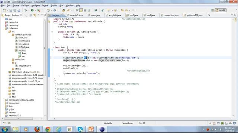238x133 pixels.
Task: Click the External Tools run icon
Action: [x=39, y=10]
